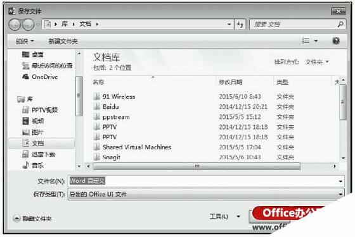This screenshot has width=355, height=237.
Task: Click the Shared Virtual Machines folder icon
Action: click(96, 147)
